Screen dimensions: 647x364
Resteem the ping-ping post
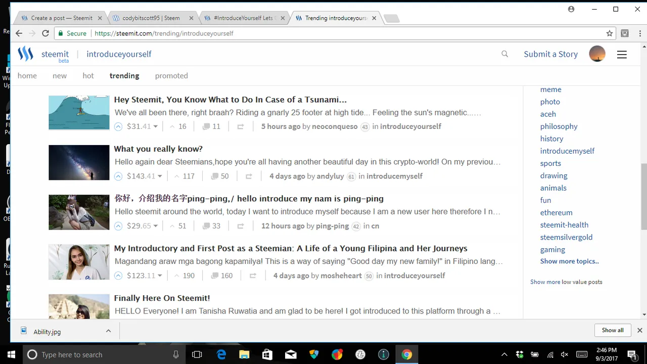(x=241, y=226)
